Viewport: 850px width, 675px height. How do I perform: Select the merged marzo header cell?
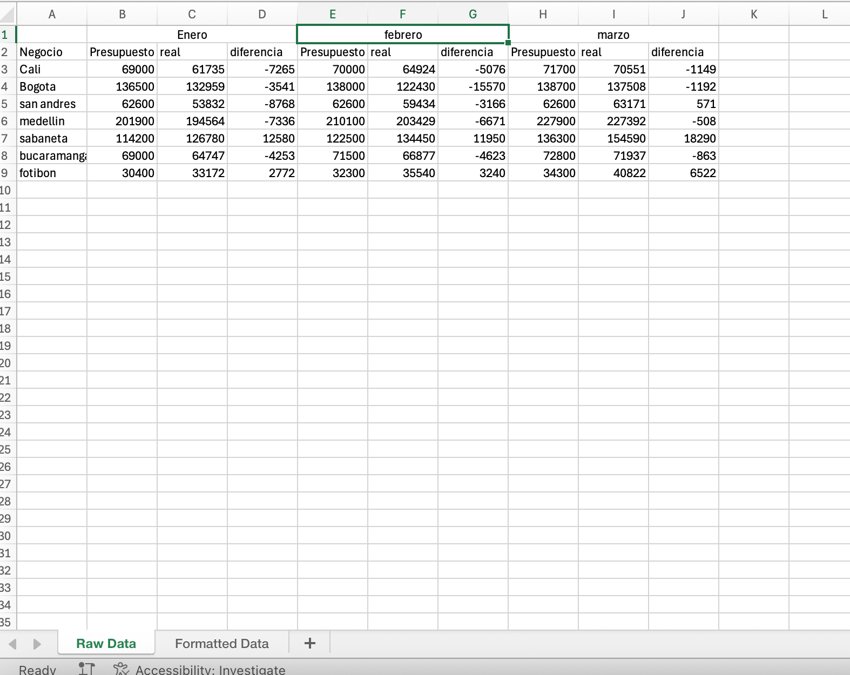613,35
